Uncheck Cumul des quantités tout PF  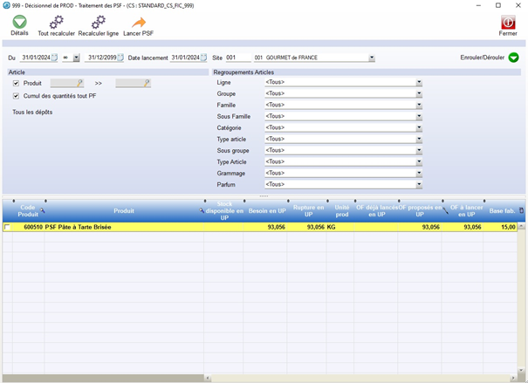tap(16, 96)
